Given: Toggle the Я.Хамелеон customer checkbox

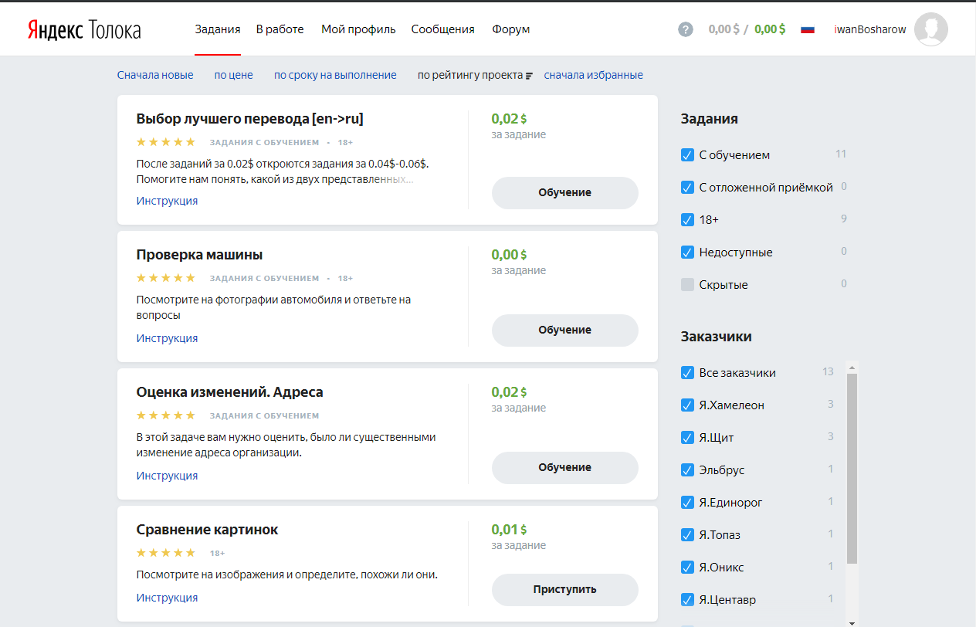Looking at the screenshot, I should (688, 405).
